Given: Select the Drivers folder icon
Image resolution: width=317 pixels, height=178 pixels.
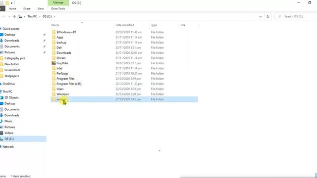Looking at the screenshot, I should click(x=53, y=58).
